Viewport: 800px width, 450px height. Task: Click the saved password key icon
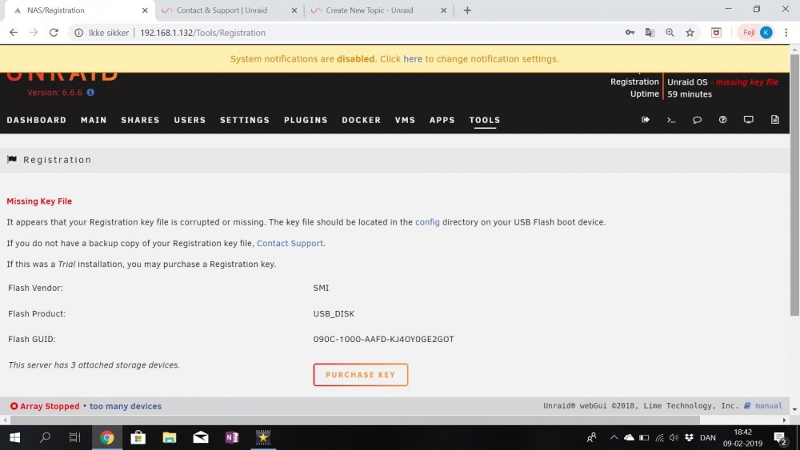coord(630,33)
